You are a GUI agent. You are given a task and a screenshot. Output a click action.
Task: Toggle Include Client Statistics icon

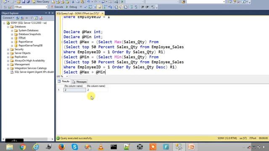pos(110,7)
